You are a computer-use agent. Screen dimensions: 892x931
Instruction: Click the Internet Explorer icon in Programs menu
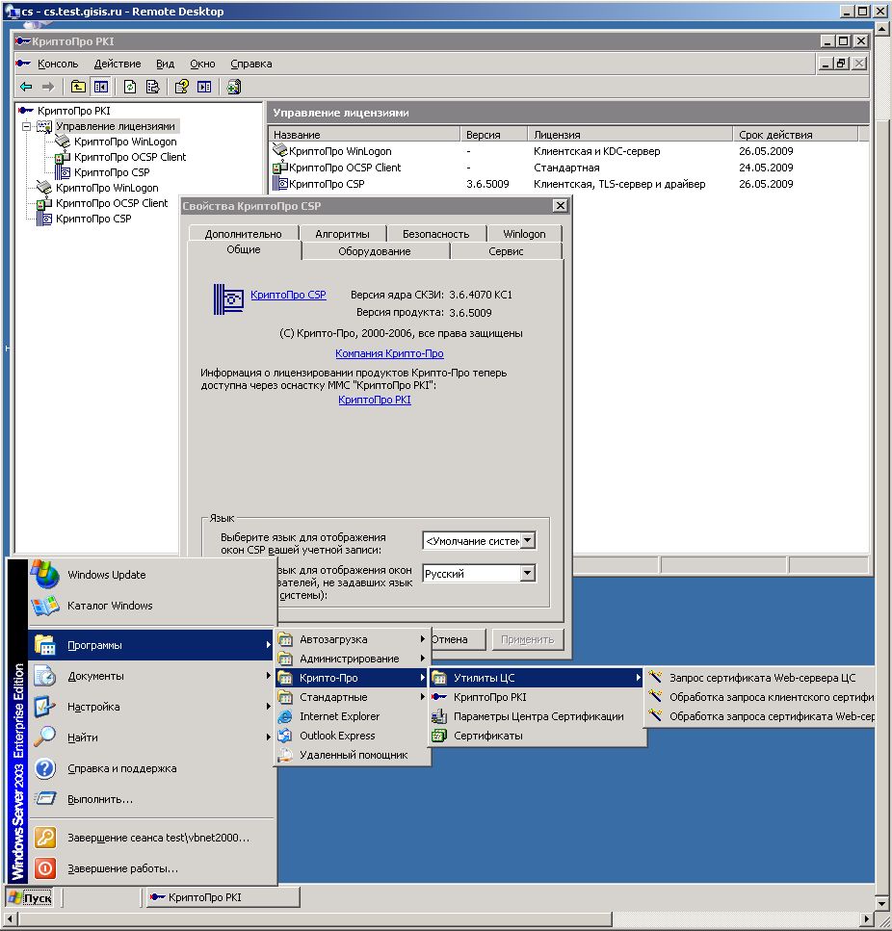click(x=286, y=716)
